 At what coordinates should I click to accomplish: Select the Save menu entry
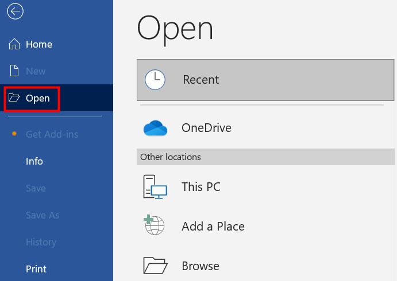coord(36,188)
